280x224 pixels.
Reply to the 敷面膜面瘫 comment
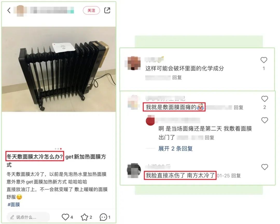click(239, 107)
